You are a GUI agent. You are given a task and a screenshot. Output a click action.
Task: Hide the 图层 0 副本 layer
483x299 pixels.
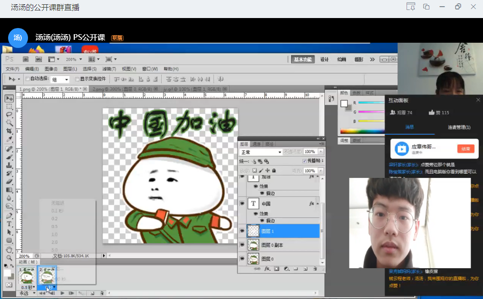[x=243, y=245]
